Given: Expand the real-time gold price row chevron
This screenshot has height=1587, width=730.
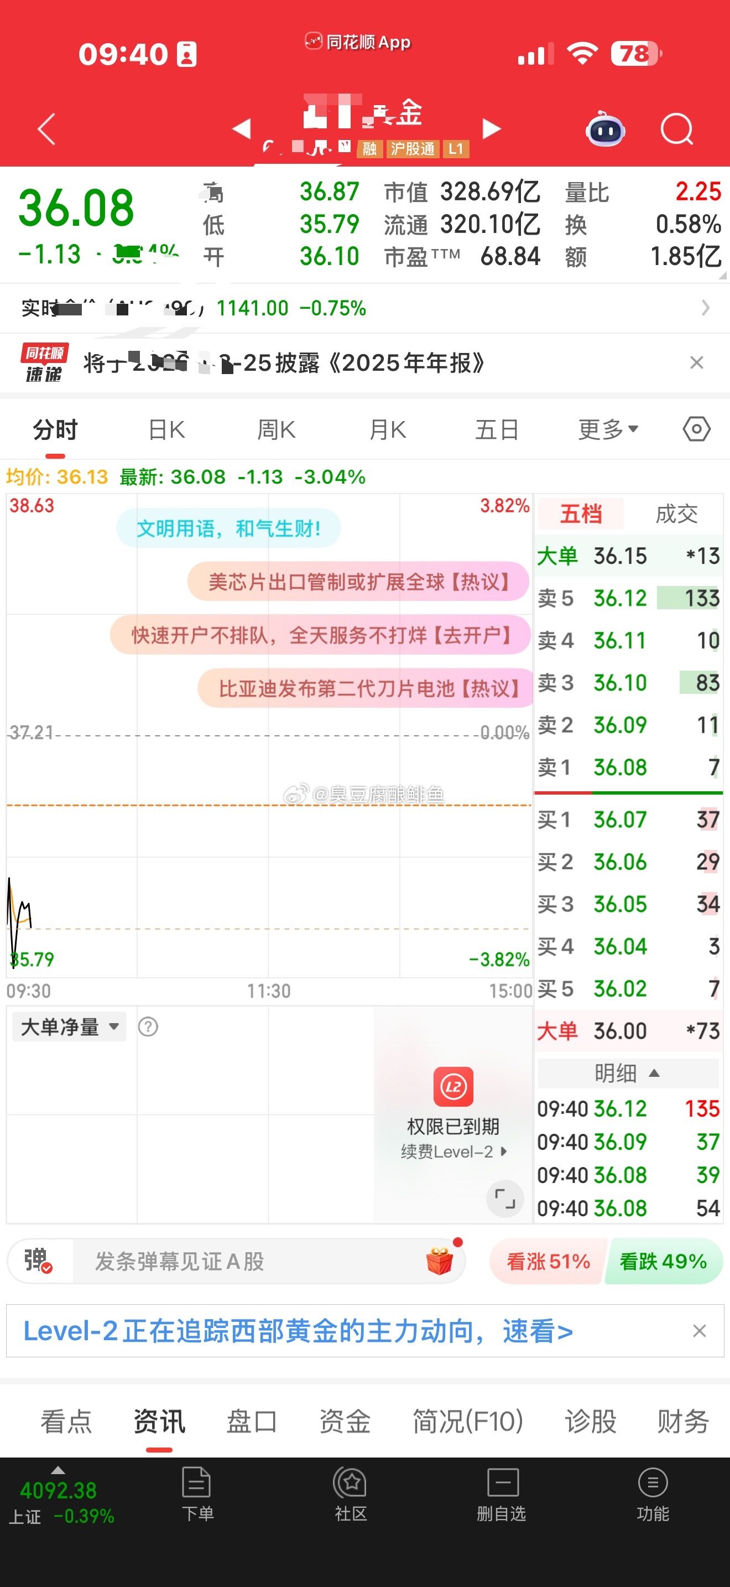Looking at the screenshot, I should tap(705, 308).
